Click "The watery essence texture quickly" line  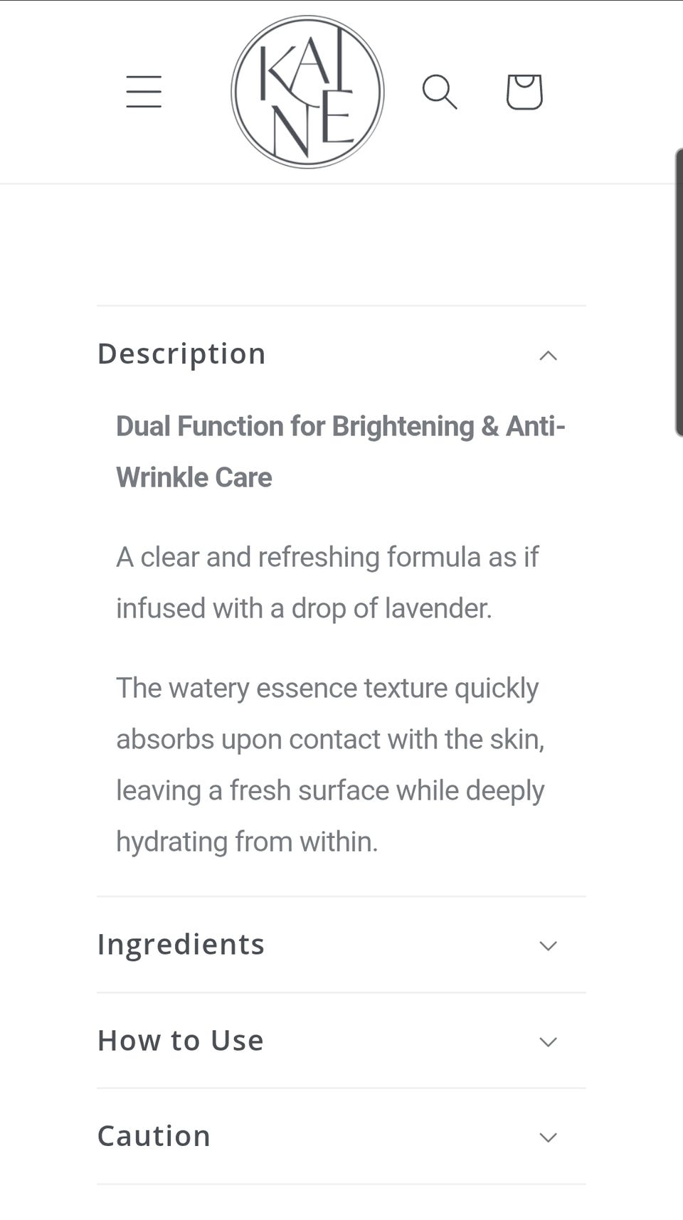point(327,689)
